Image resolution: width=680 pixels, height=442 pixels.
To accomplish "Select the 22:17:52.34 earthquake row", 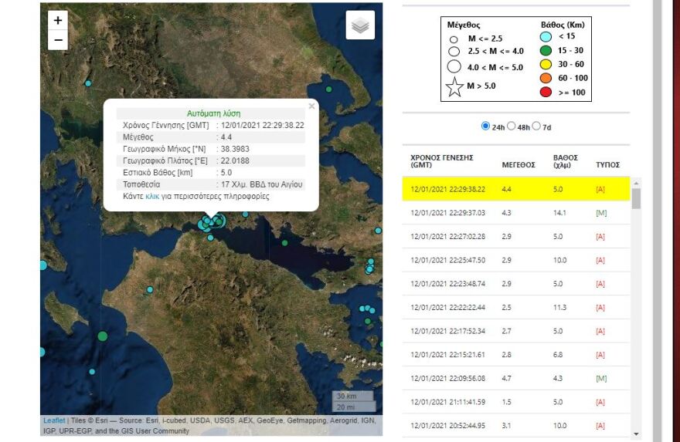I will click(516, 331).
